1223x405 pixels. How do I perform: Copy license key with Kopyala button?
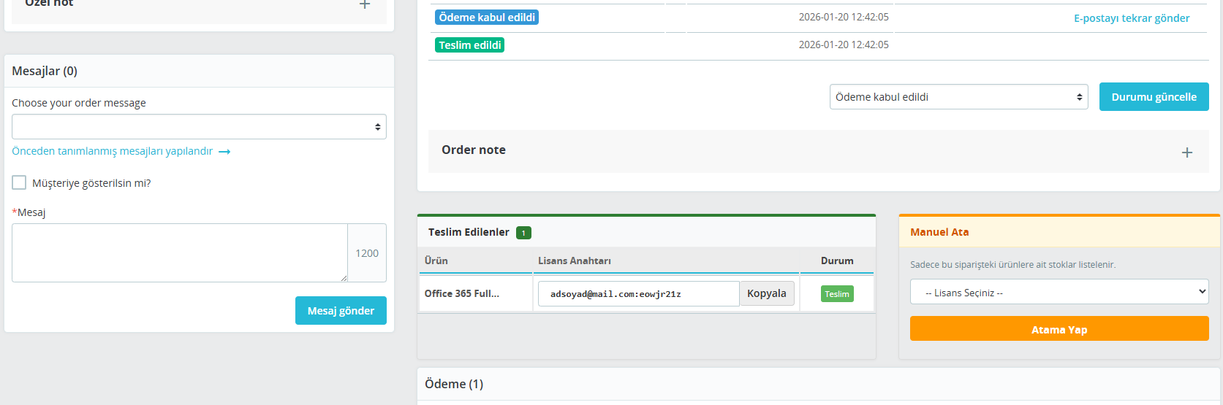(x=766, y=293)
